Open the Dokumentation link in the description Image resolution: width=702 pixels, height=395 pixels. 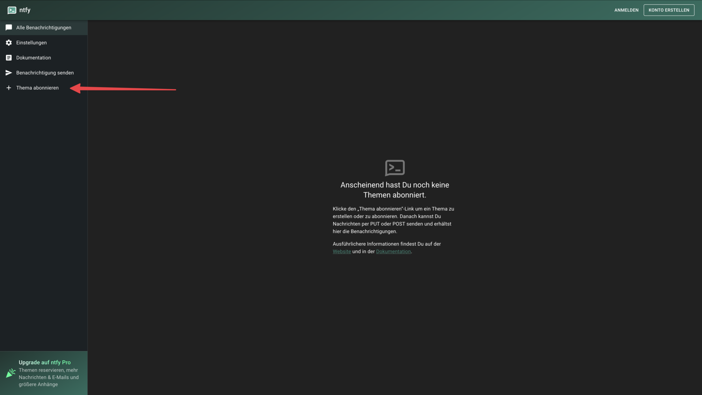tap(393, 251)
